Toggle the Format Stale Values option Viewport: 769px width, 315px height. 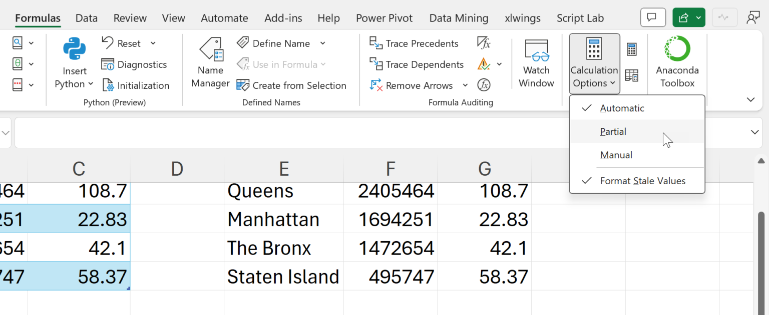tap(642, 181)
